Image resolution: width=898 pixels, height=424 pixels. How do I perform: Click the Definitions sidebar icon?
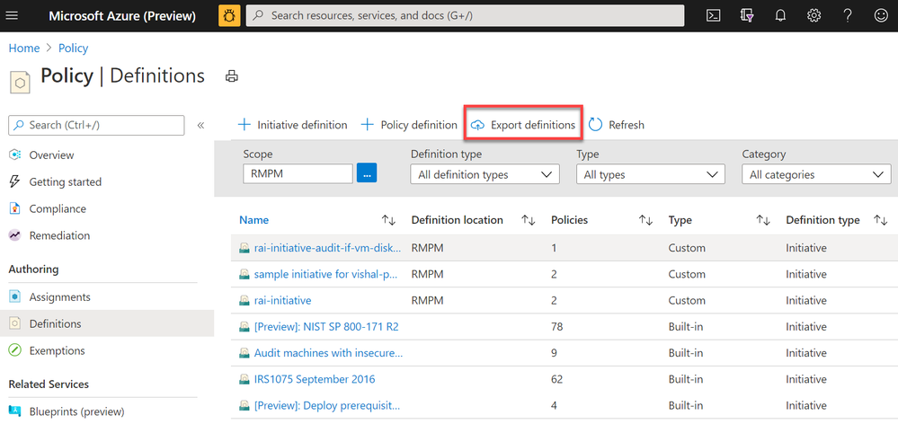pyautogui.click(x=15, y=324)
